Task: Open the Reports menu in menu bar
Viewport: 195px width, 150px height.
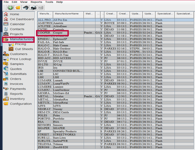Action: 37,2
